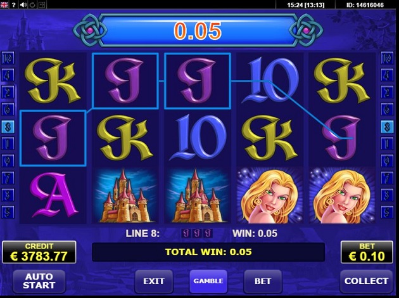Screen dimensions: 399x298
Task: Select payline 8 indicator on right side
Action: point(387,127)
